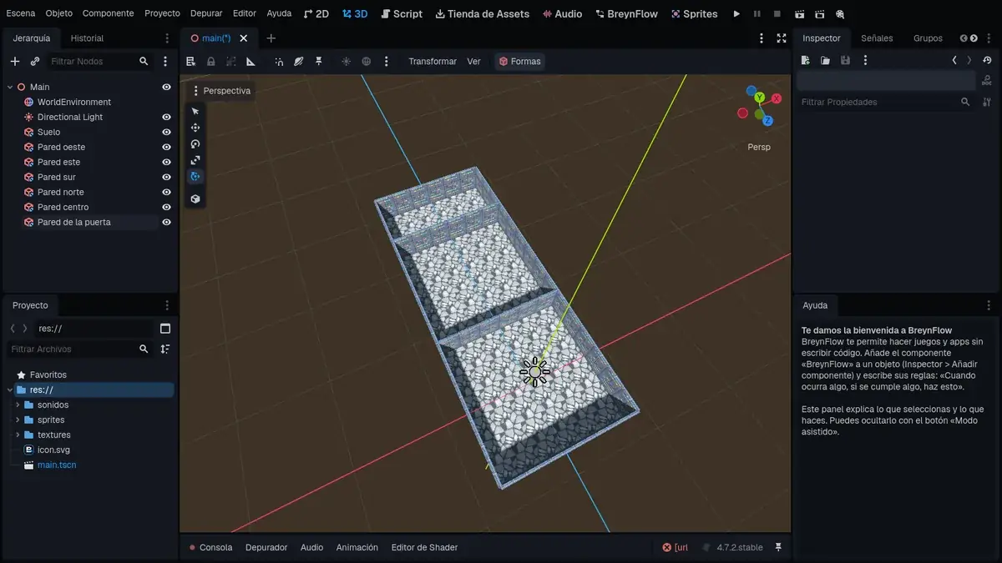The width and height of the screenshot is (1002, 563).
Task: Click the Filtrar Nodos search field
Action: [x=99, y=62]
